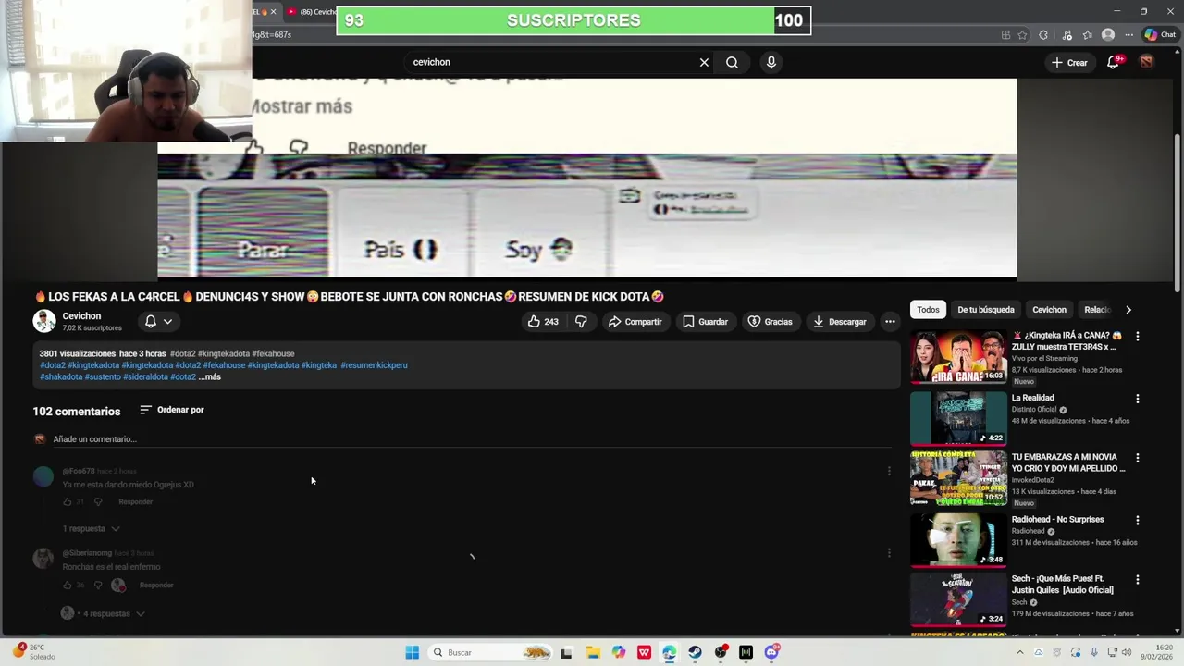Add page to Edge favorites star
This screenshot has width=1184, height=666.
coord(1022,35)
